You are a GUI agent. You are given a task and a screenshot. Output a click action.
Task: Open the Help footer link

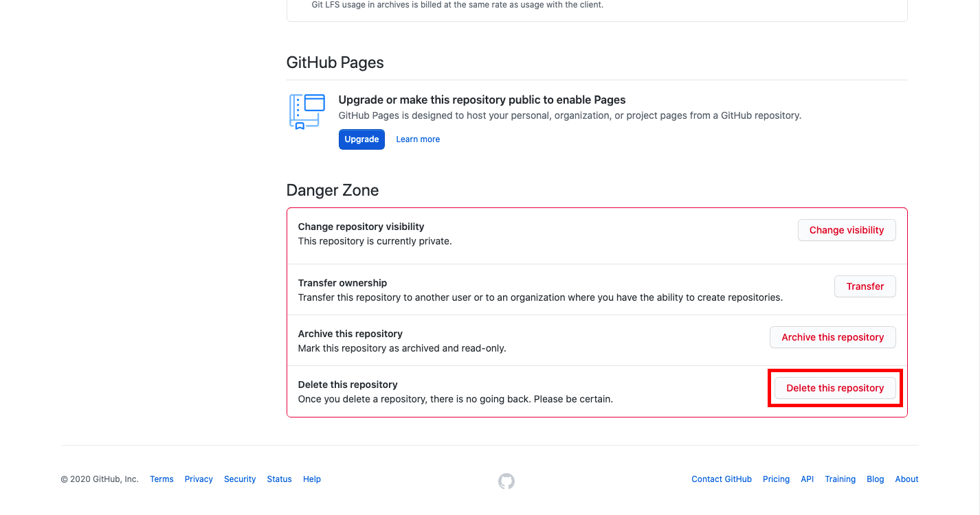click(312, 479)
